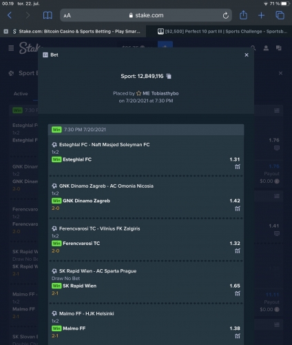Open reader text size AA menu
Screen dimensions: 292x345
(67, 16)
